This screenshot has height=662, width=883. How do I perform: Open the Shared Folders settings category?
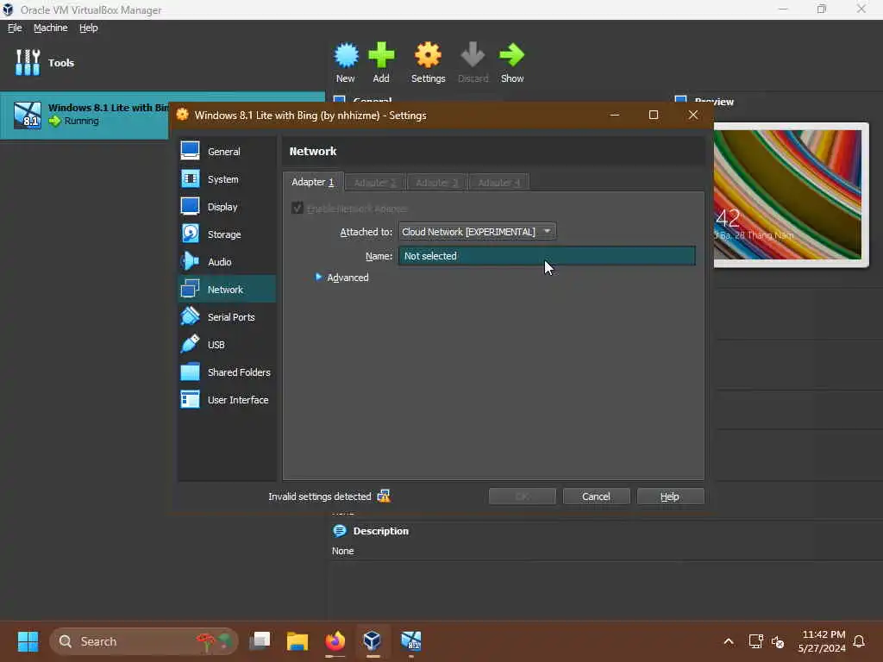tap(227, 372)
